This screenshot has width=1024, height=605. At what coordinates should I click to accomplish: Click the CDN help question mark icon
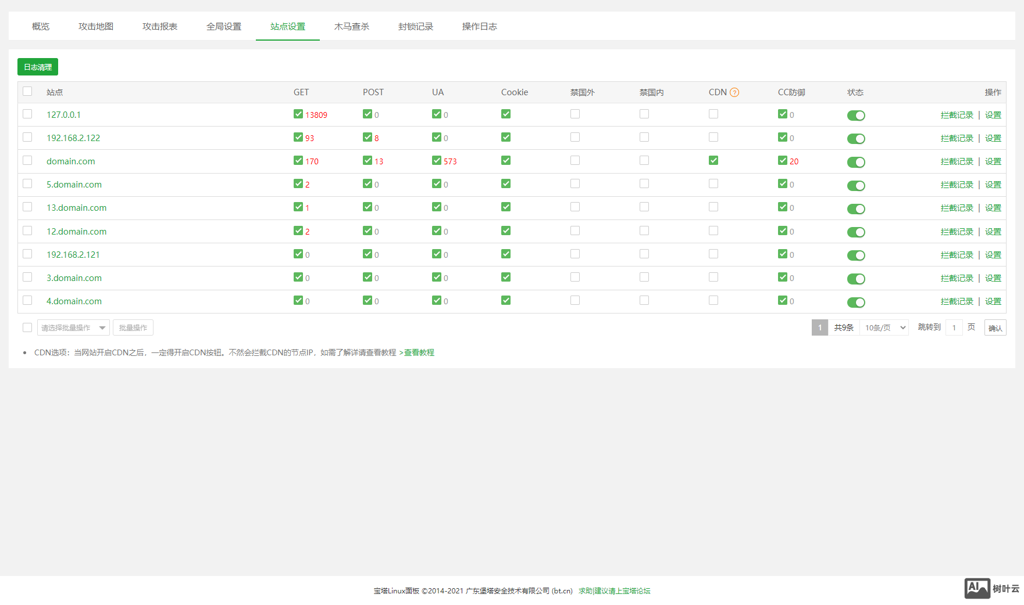pos(734,92)
